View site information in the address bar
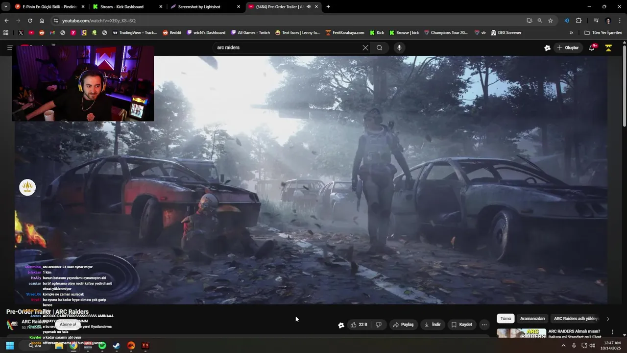 [x=56, y=21]
